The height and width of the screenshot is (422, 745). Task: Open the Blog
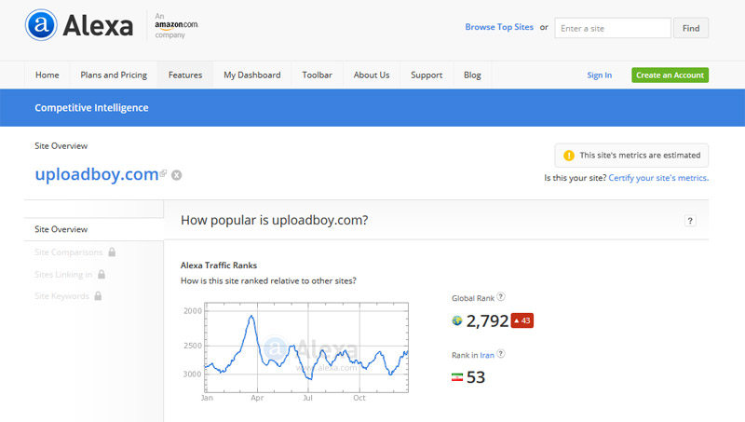(x=472, y=75)
